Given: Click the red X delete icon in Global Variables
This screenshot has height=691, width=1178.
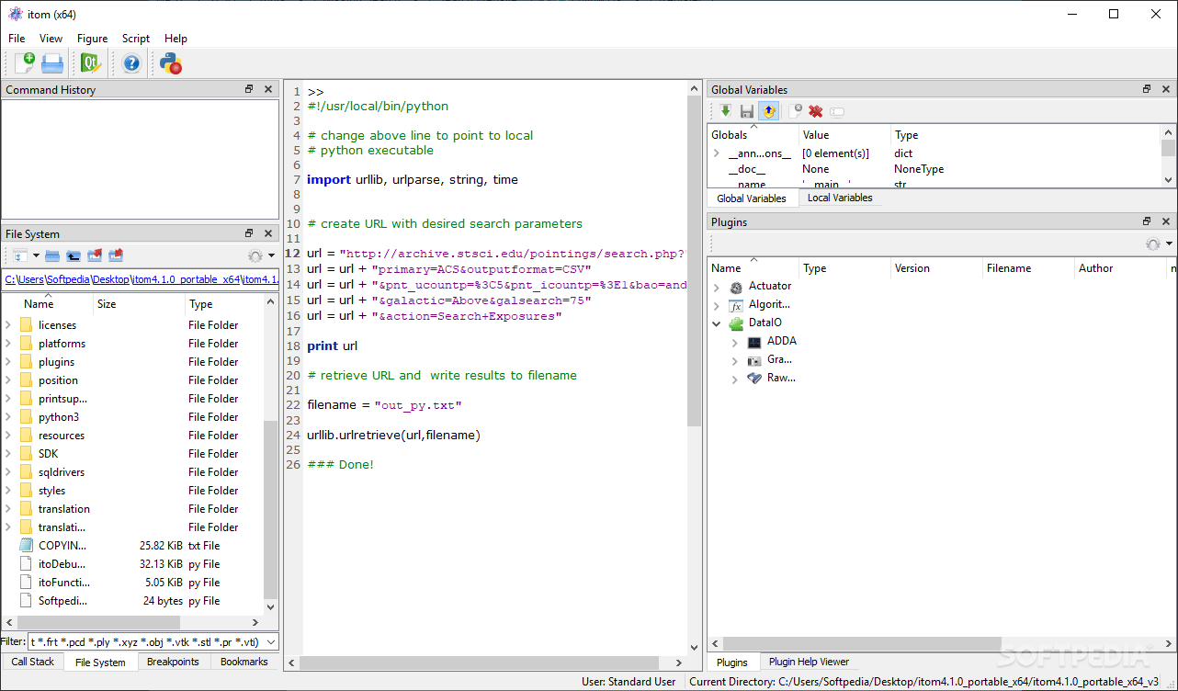Looking at the screenshot, I should click(815, 111).
